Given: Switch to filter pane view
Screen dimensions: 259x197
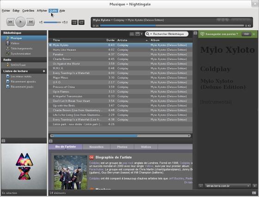Looking at the screenshot, I should (137, 34).
